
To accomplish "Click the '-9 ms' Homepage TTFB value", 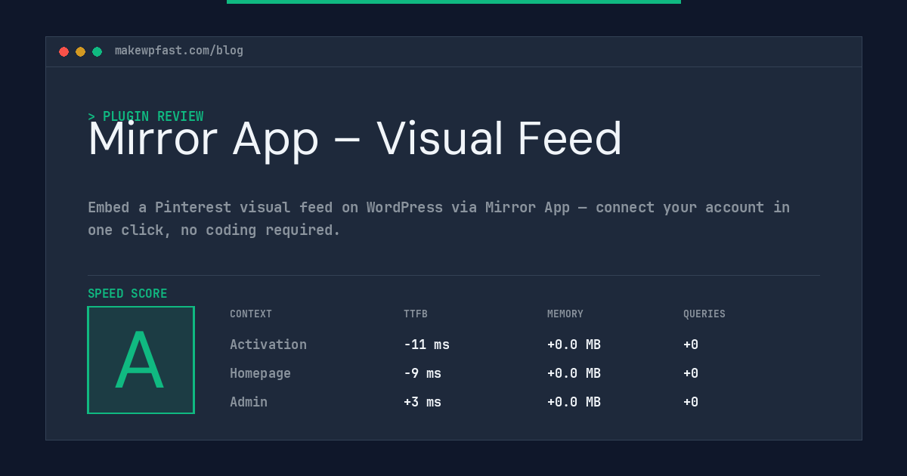I will pyautogui.click(x=423, y=373).
